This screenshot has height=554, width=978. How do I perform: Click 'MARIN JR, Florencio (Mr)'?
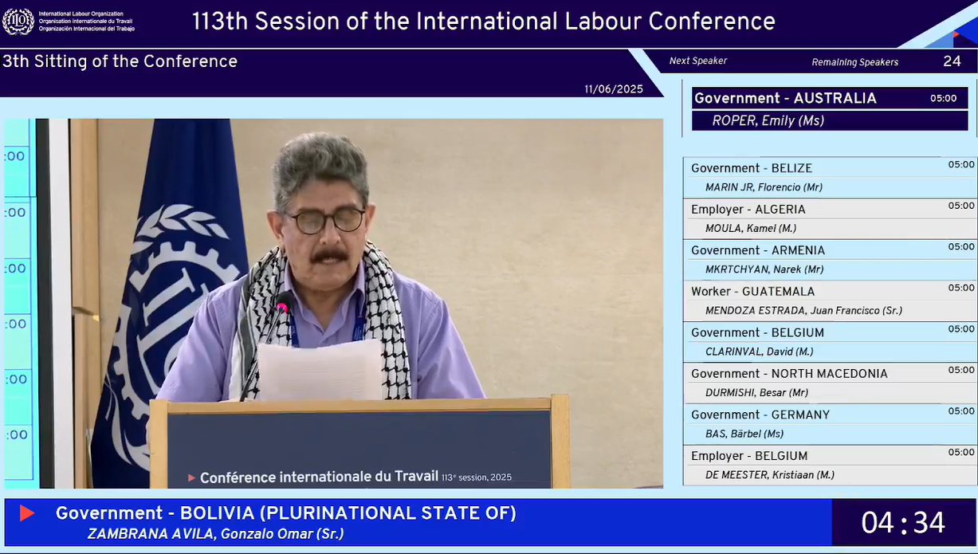tap(764, 188)
